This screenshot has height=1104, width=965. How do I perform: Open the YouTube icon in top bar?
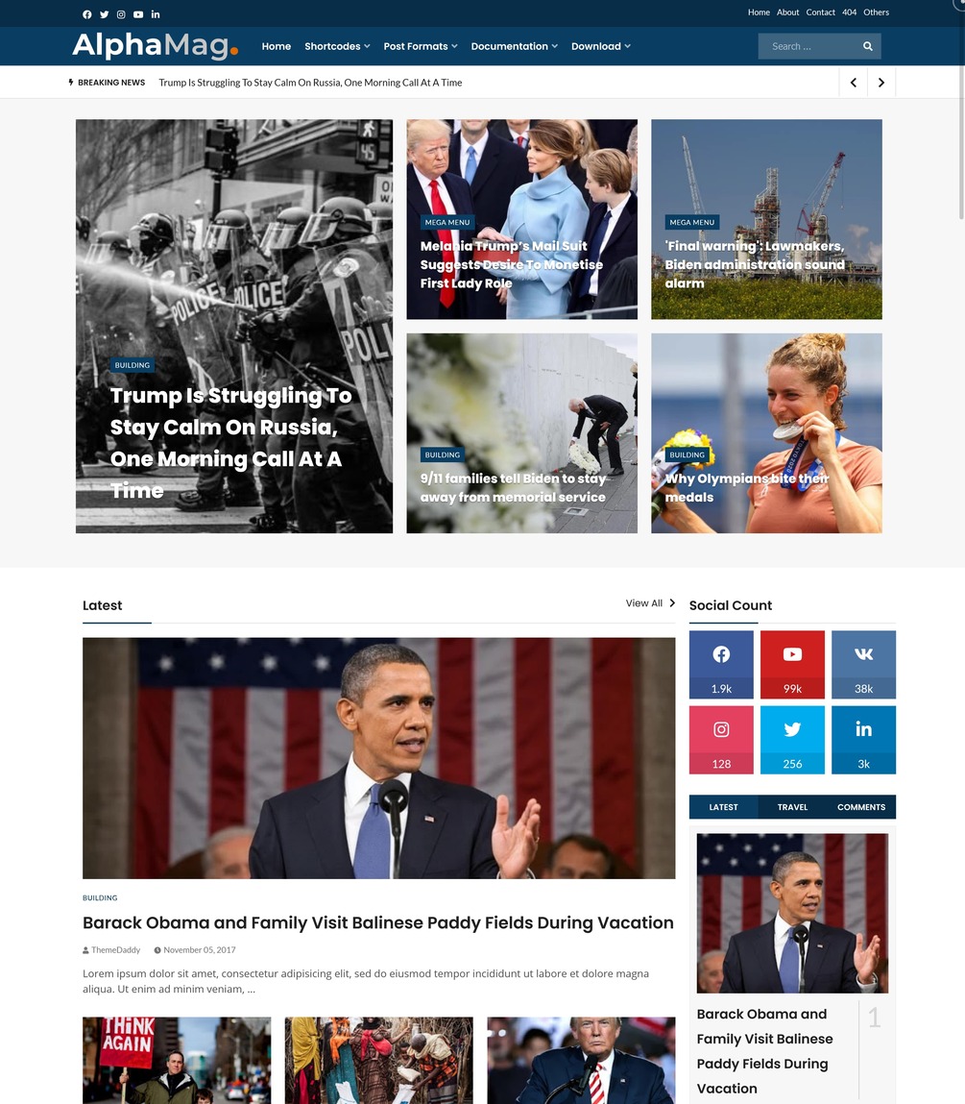[138, 14]
